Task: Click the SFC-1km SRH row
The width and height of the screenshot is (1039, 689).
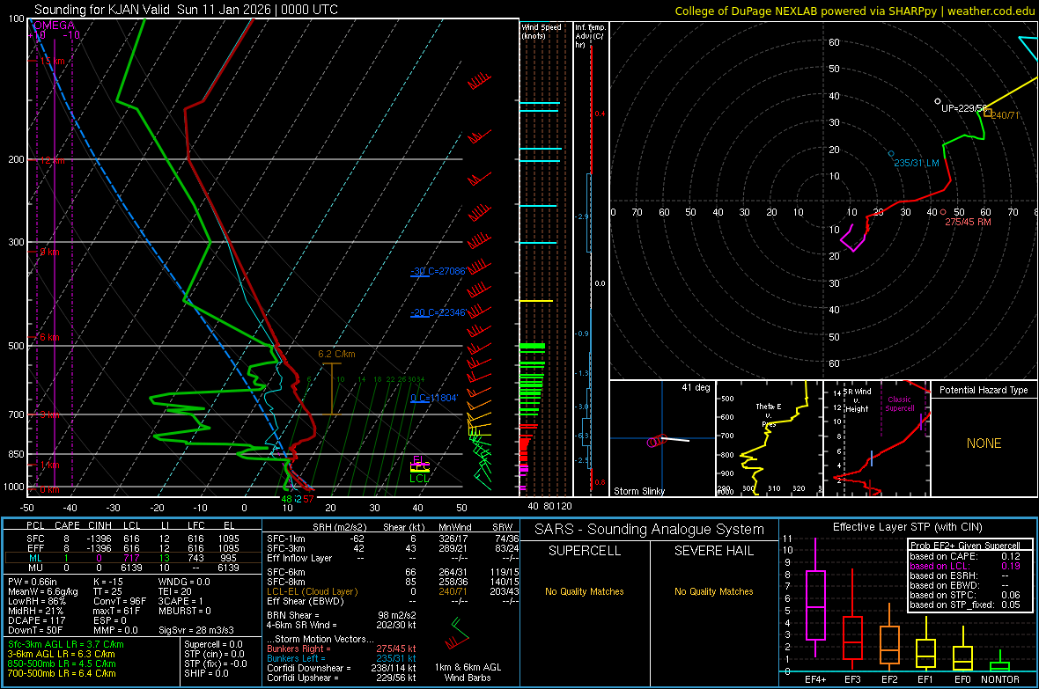Action: point(393,539)
